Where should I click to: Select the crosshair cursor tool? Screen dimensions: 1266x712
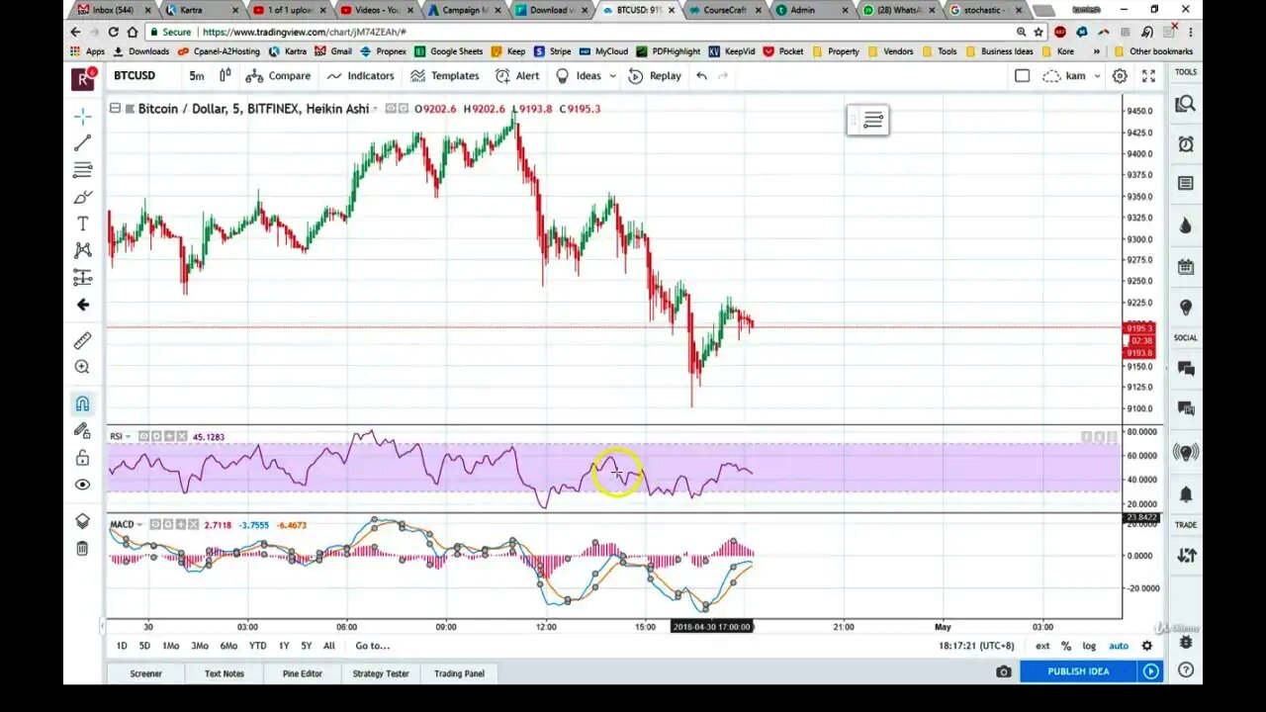(83, 117)
